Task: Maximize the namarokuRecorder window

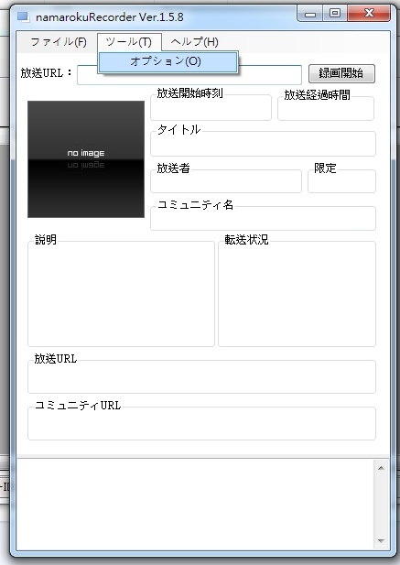Action: coord(335,14)
